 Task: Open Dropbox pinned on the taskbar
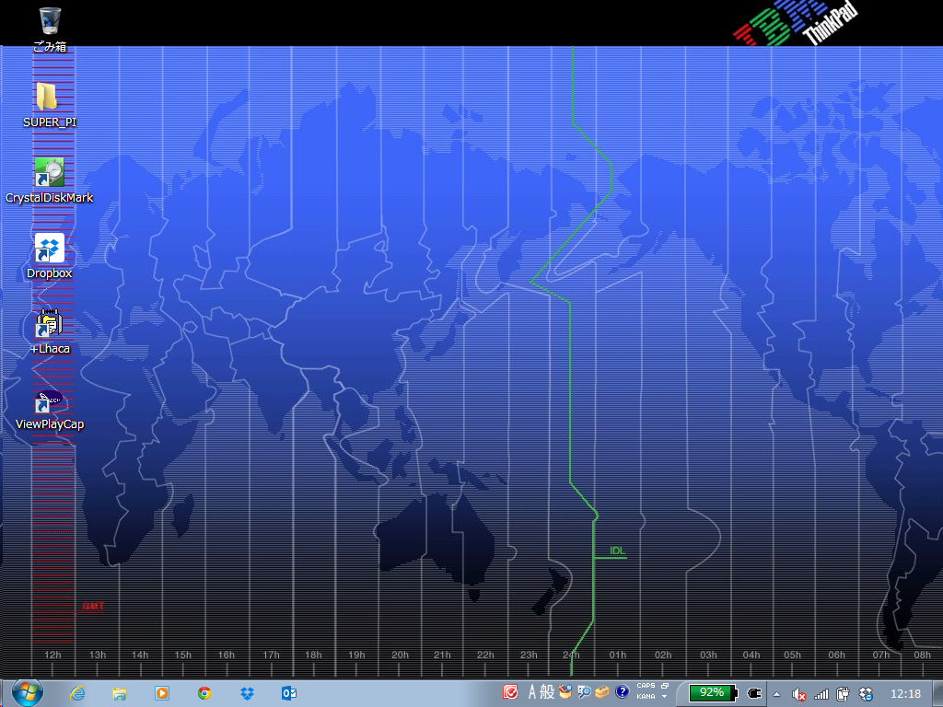247,693
